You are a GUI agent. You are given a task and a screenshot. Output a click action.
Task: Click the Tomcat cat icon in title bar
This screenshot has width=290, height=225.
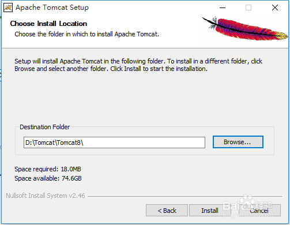pos(8,7)
